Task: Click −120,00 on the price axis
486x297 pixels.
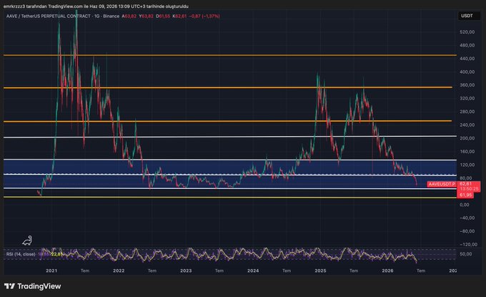Action: click(x=467, y=245)
